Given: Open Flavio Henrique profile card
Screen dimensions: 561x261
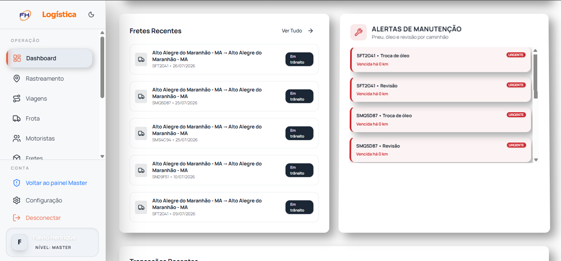Looking at the screenshot, I should 52,242.
